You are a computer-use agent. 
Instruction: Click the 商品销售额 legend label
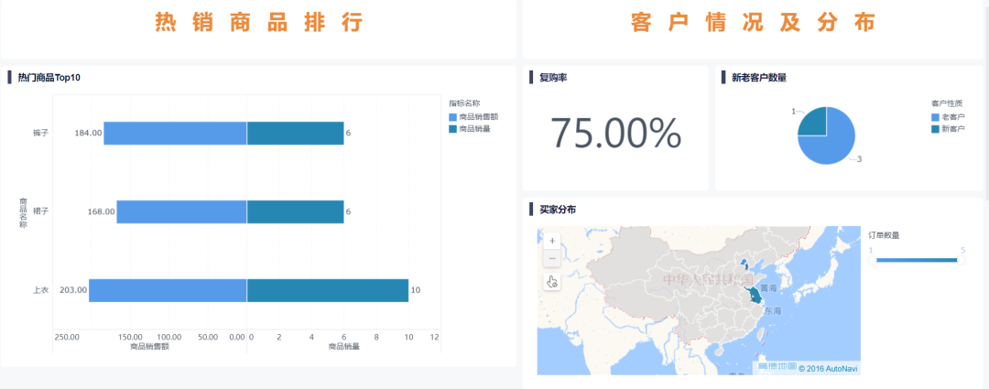tap(479, 117)
